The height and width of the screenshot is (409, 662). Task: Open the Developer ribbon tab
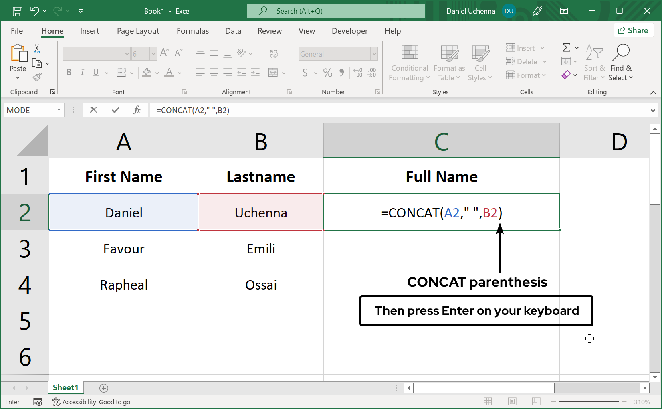pos(349,31)
